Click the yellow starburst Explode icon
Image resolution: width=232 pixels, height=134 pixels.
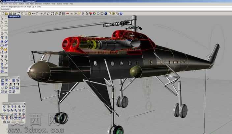coord(6,49)
